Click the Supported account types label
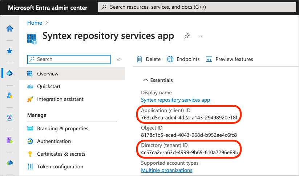 170,163
